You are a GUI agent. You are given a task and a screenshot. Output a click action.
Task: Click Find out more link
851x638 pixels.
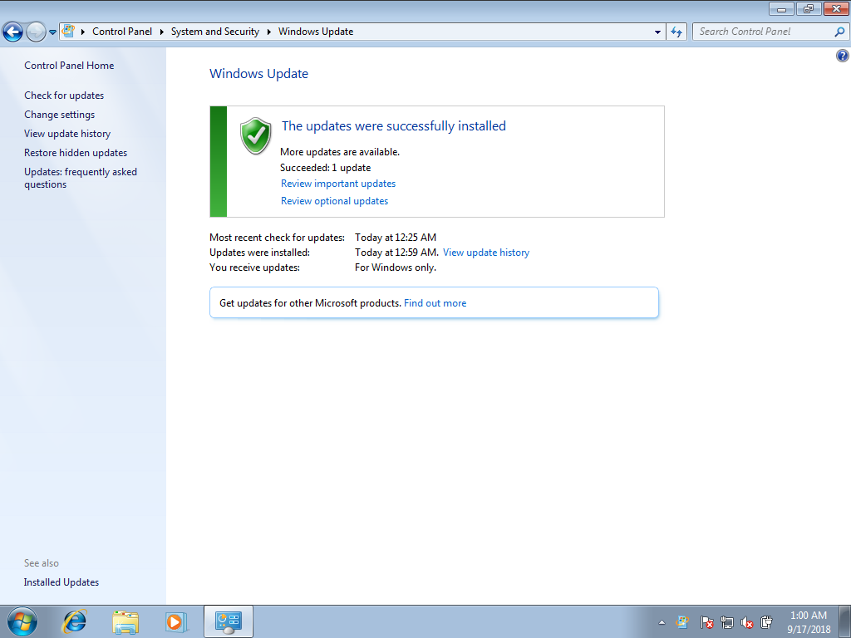(435, 303)
